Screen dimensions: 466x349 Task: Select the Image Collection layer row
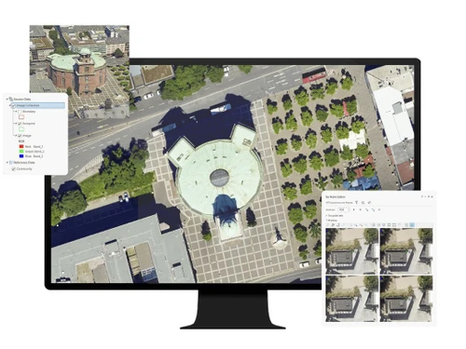coord(38,105)
